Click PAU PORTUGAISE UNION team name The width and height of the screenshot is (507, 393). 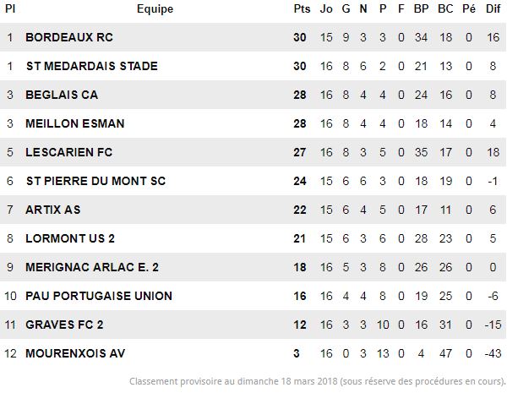[x=99, y=296]
